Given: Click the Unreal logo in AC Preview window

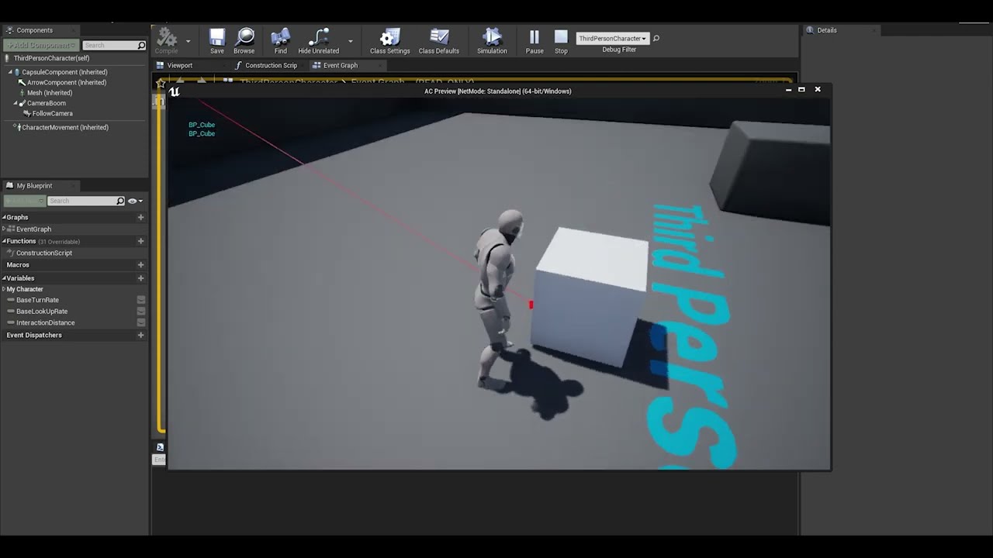Looking at the screenshot, I should pyautogui.click(x=175, y=91).
